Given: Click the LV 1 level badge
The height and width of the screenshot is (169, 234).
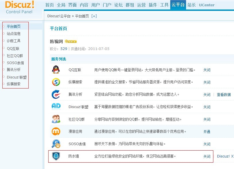Looking at the screenshot, I should (x=71, y=41).
